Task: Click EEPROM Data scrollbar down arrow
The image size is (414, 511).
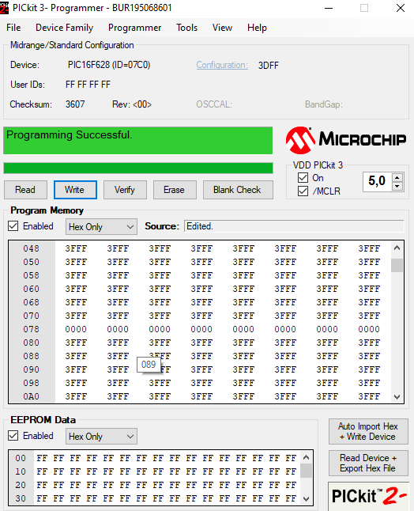Action: (307, 498)
